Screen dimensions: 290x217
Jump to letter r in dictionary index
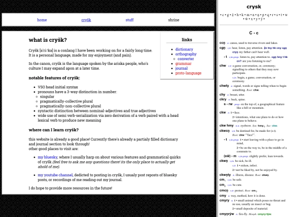[x=273, y=15]
